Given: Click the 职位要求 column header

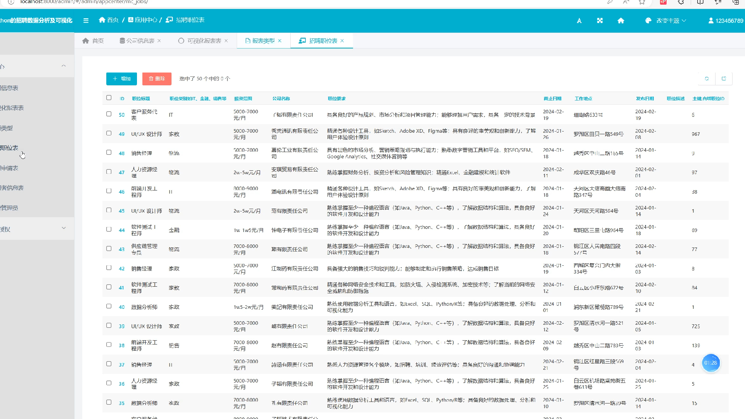Looking at the screenshot, I should (x=336, y=99).
